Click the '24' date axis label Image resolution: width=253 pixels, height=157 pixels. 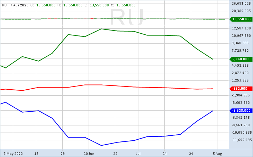191,154
